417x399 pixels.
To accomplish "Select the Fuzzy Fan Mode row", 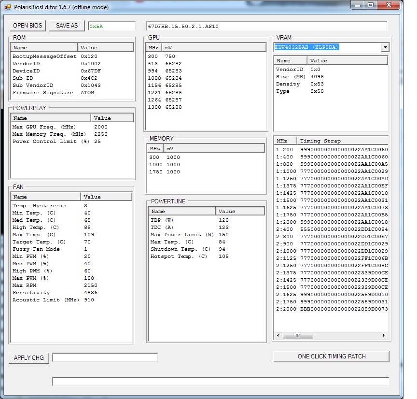I will 71,249.
